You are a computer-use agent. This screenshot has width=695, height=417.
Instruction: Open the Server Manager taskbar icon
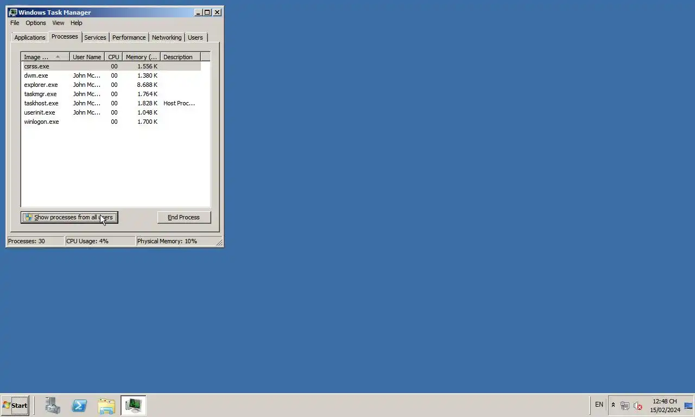[x=53, y=405]
